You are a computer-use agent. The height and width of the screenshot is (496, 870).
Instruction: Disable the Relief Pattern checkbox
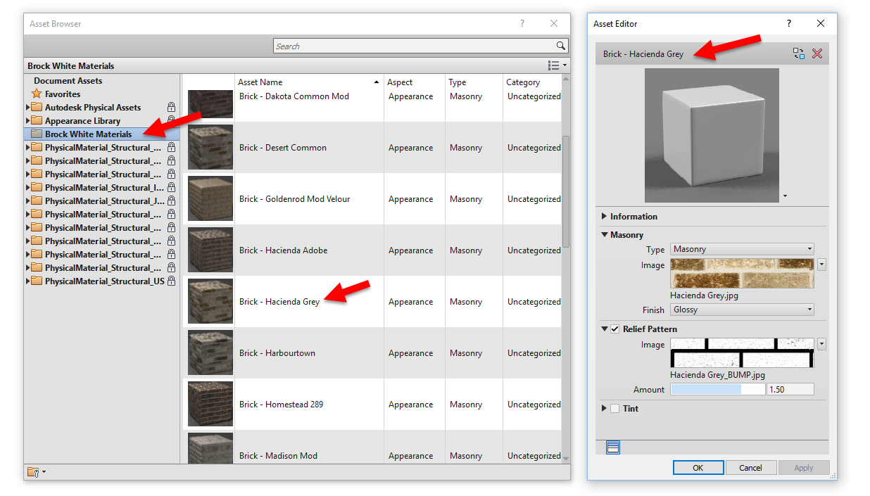[614, 329]
